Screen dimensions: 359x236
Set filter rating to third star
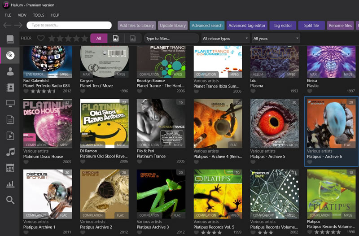pos(68,38)
